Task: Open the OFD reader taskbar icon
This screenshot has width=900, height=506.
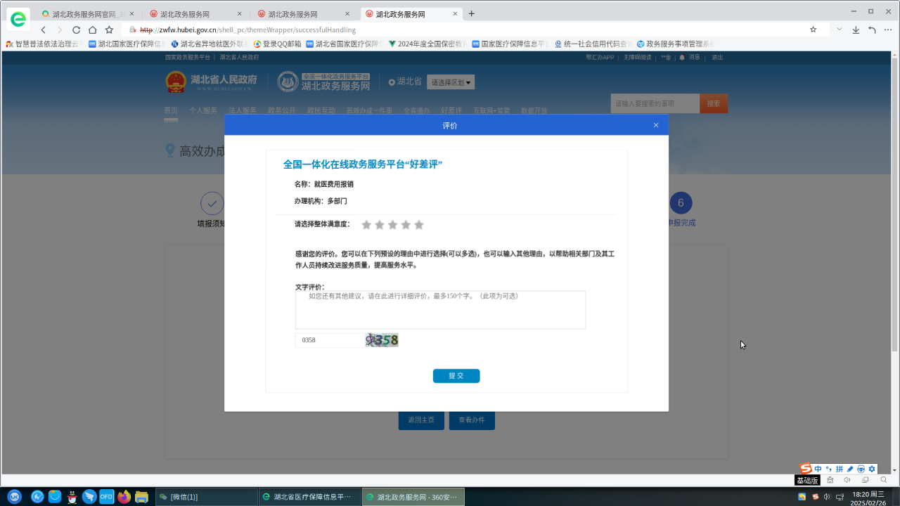Action: tap(106, 497)
